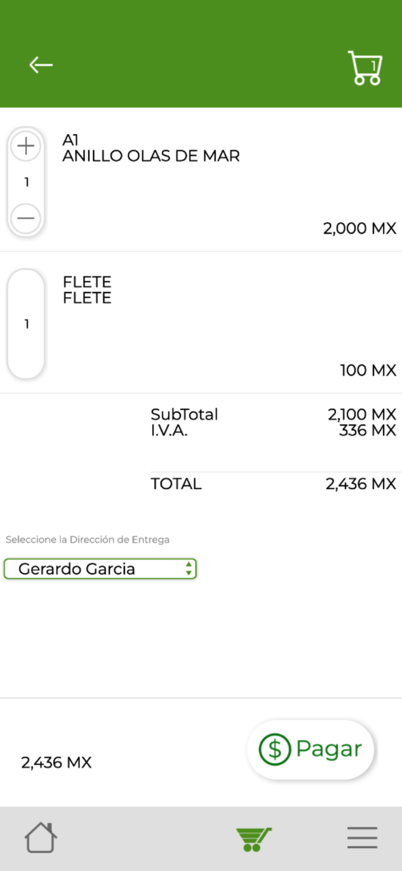The width and height of the screenshot is (402, 871).
Task: Tap the FLETE item row
Action: pyautogui.click(x=201, y=322)
